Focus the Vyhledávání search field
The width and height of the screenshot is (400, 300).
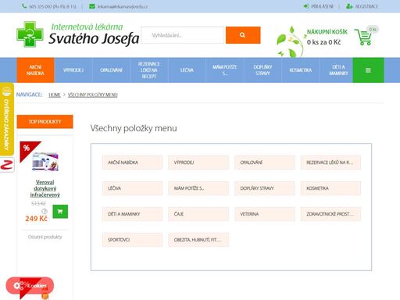click(183, 35)
